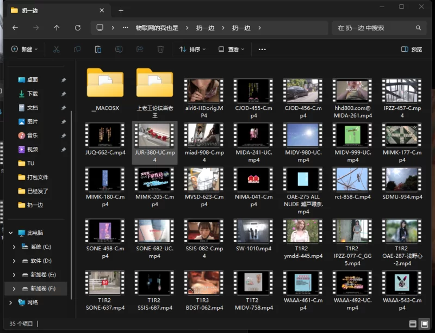Select the 上老王论坛当老王 folder
Image resolution: width=435 pixels, height=333 pixels.
click(x=155, y=93)
